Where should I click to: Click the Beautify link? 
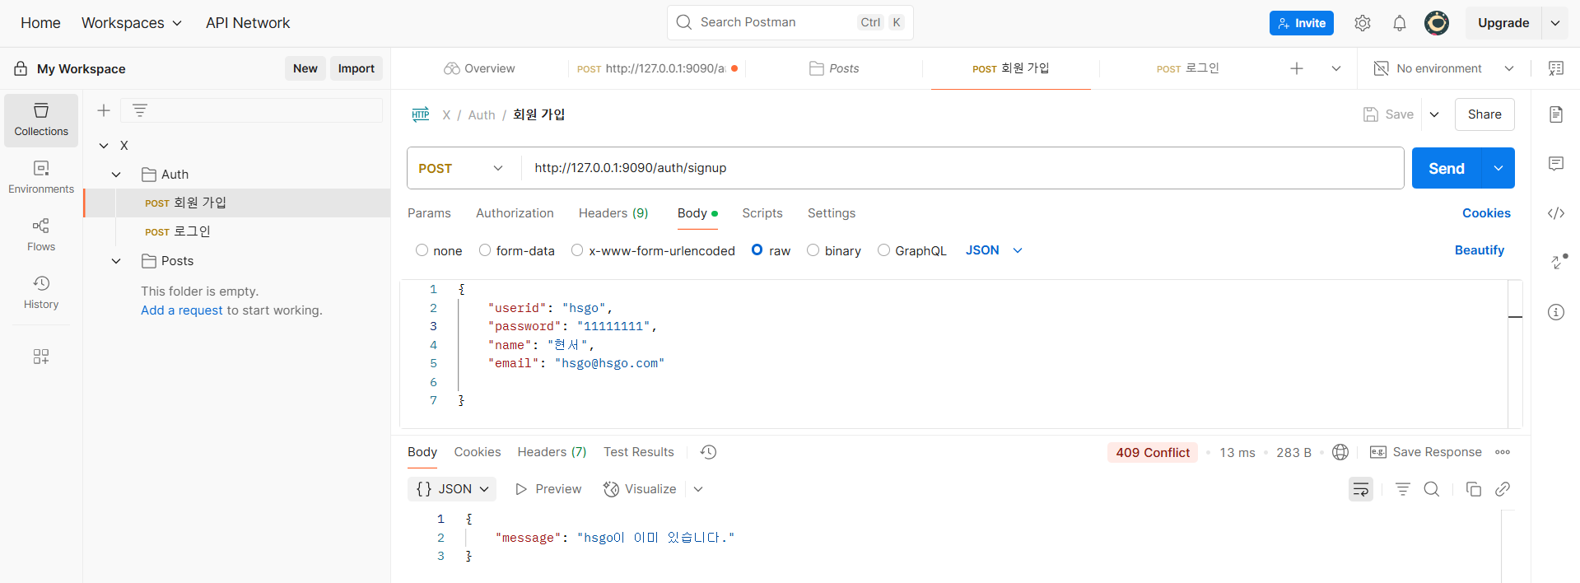tap(1479, 250)
